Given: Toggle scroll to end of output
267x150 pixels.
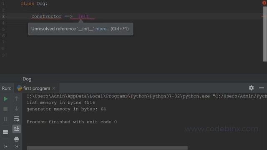Looking at the screenshot, I should (17, 129).
